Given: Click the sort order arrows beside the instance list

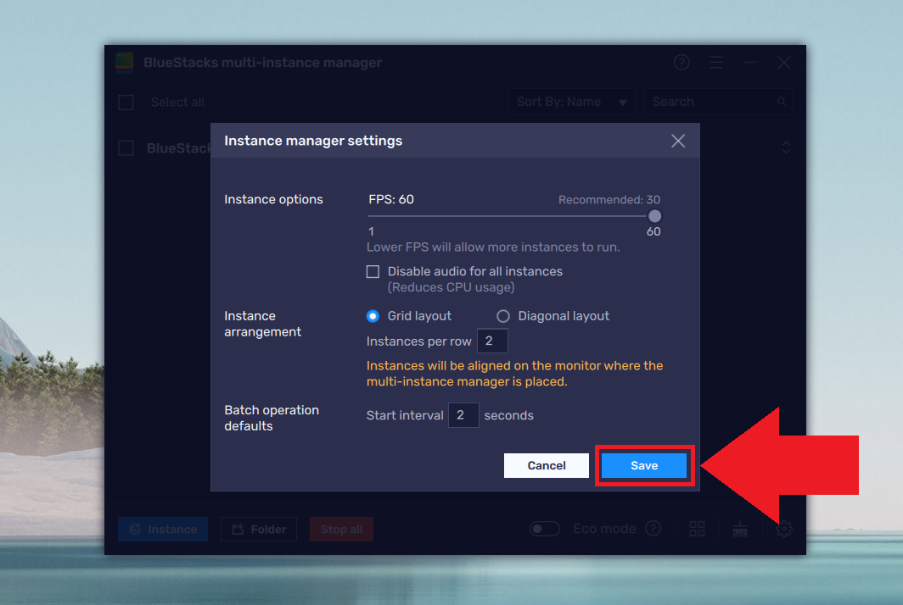Looking at the screenshot, I should (x=786, y=147).
